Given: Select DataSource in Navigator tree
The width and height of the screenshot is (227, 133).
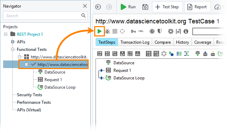Looking at the screenshot, I should pyautogui.click(x=55, y=72).
